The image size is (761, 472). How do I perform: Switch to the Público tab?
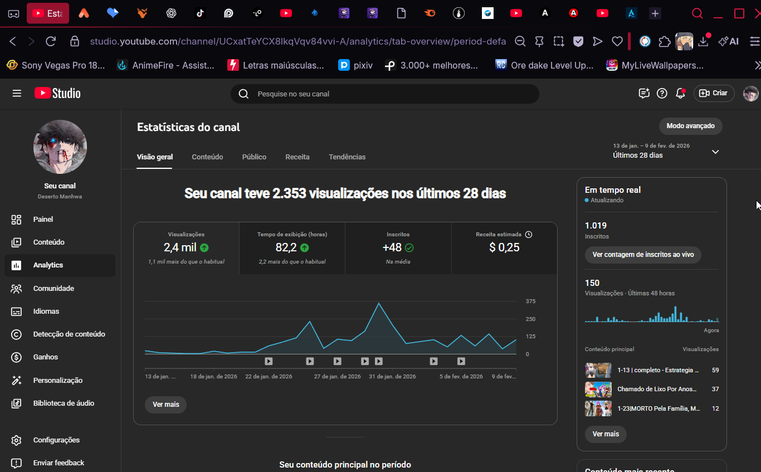pos(254,157)
